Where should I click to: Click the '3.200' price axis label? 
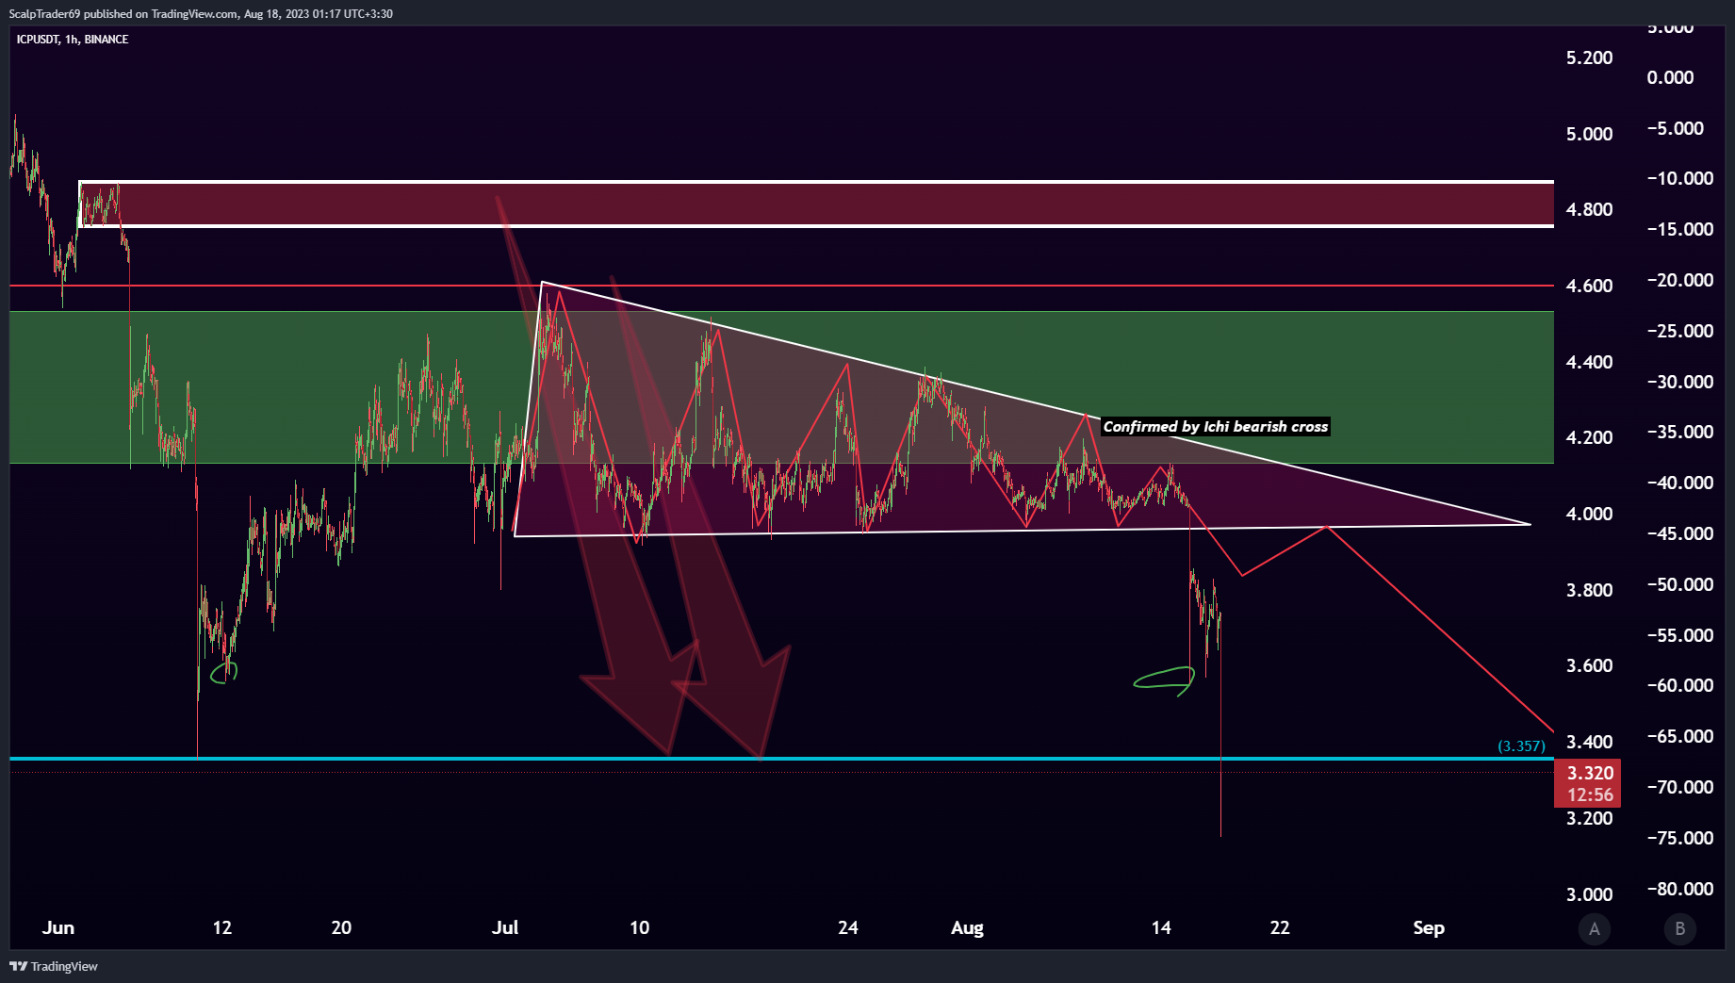point(1589,818)
